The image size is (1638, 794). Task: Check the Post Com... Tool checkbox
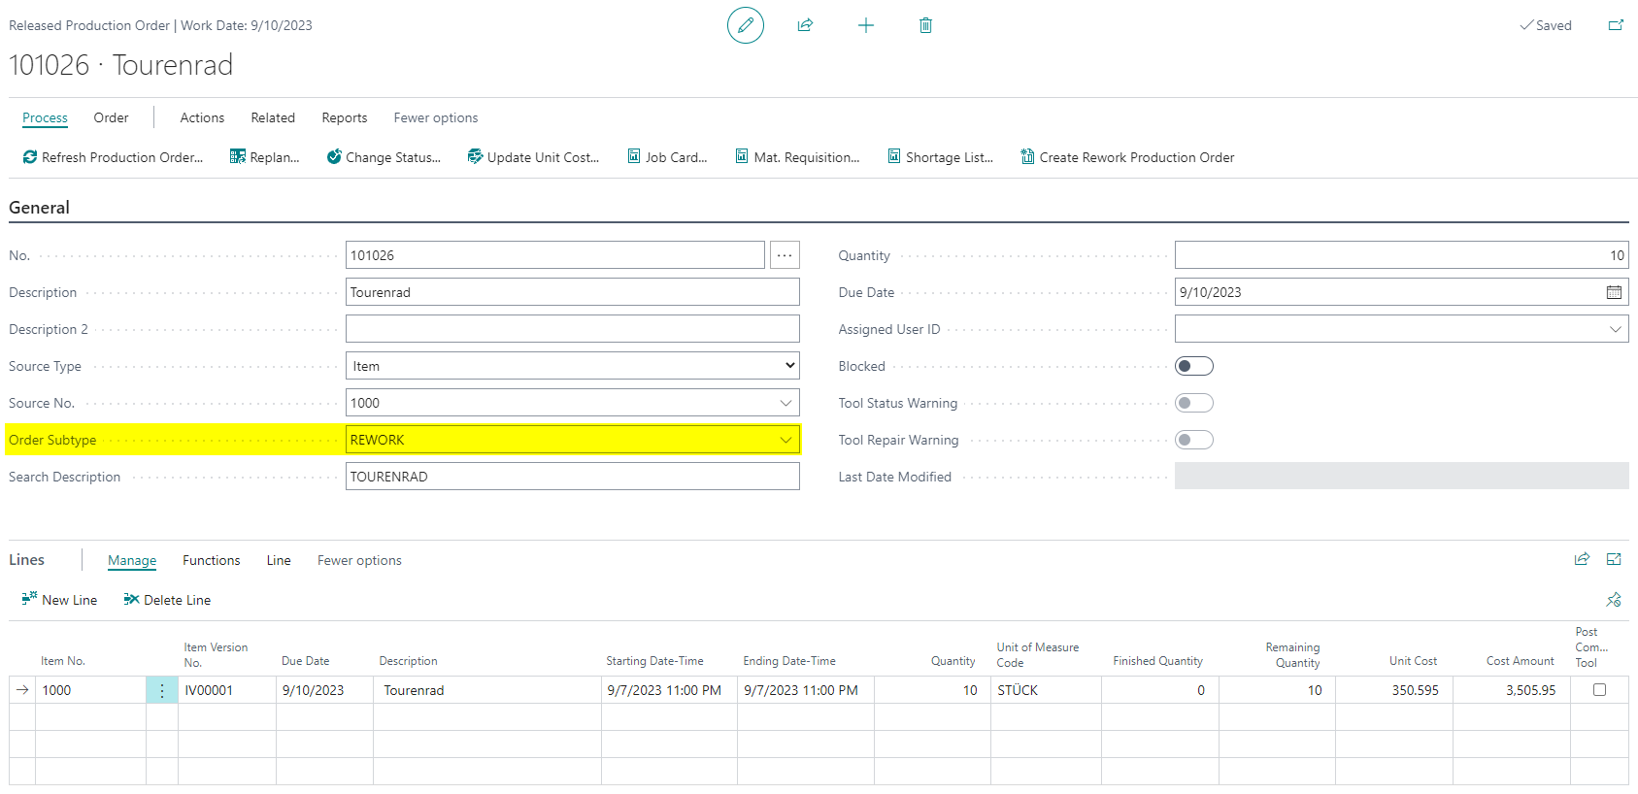[1599, 690]
